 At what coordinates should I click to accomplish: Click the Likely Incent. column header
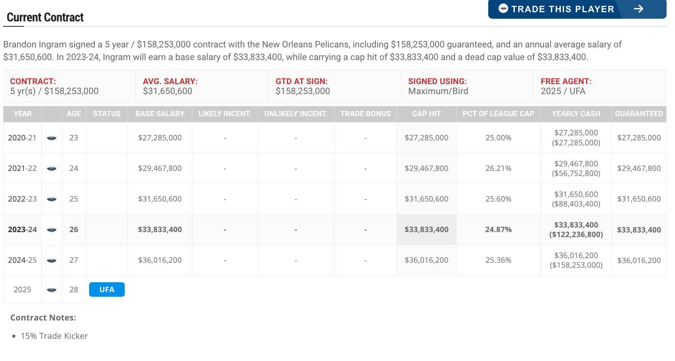tap(225, 114)
